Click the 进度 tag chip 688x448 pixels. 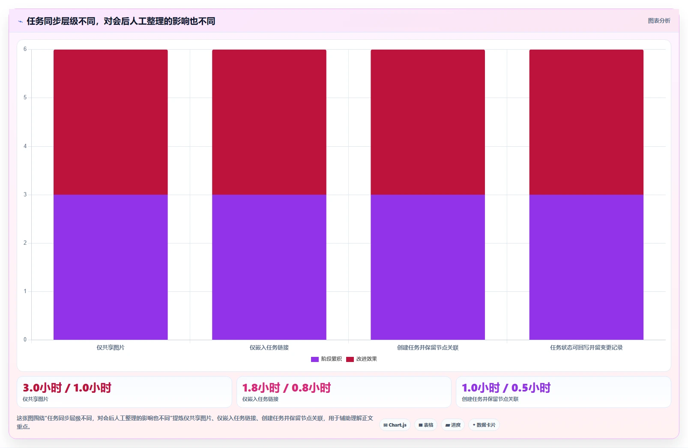(x=453, y=425)
